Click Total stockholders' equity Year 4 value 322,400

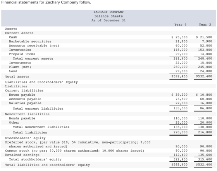pos(181,159)
